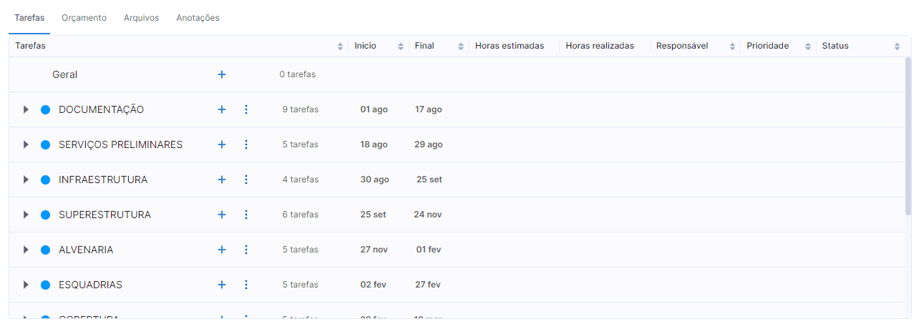Screen dimensions: 919x329
Task: Click the plus icon beside ALVENARIA
Action: (222, 250)
